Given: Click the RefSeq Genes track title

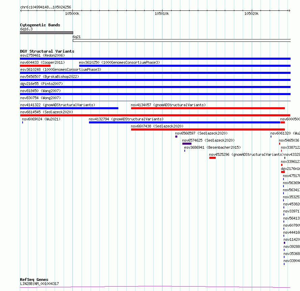Looking at the screenshot, I should pos(34,280).
